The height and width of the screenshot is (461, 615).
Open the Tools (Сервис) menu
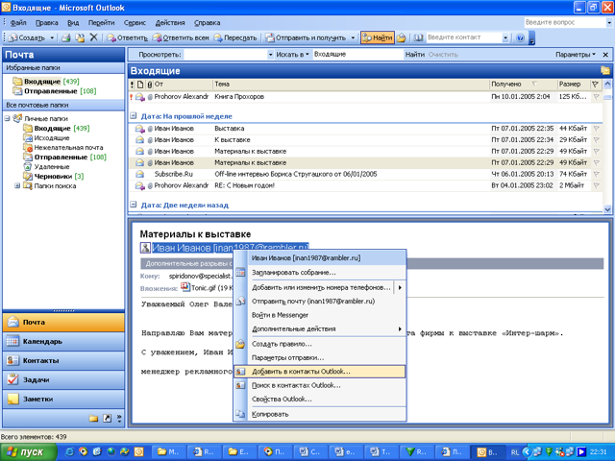click(x=135, y=23)
